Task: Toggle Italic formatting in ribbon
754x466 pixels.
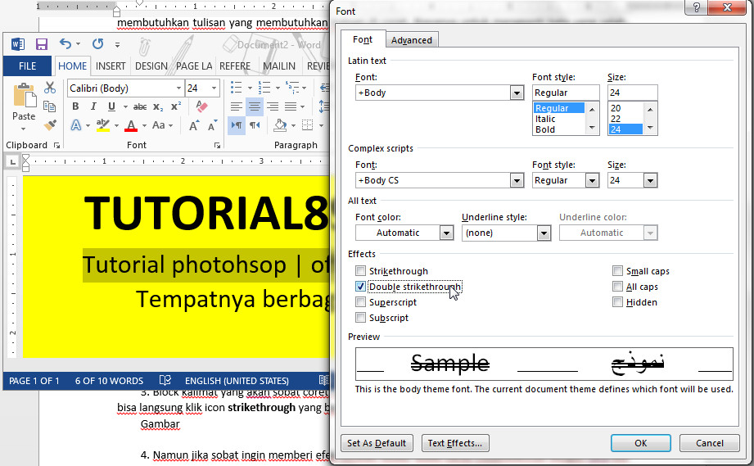Action: (93, 106)
